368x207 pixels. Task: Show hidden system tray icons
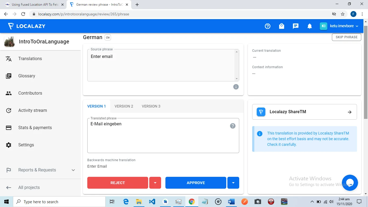point(312,202)
